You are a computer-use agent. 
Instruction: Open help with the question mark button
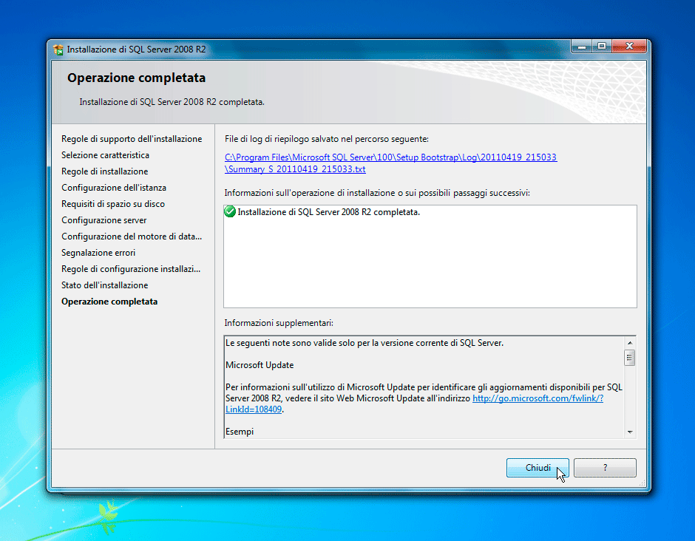pyautogui.click(x=605, y=468)
